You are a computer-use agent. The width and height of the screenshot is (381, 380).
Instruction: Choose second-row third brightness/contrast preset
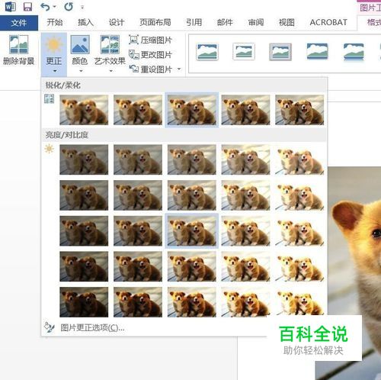click(192, 195)
